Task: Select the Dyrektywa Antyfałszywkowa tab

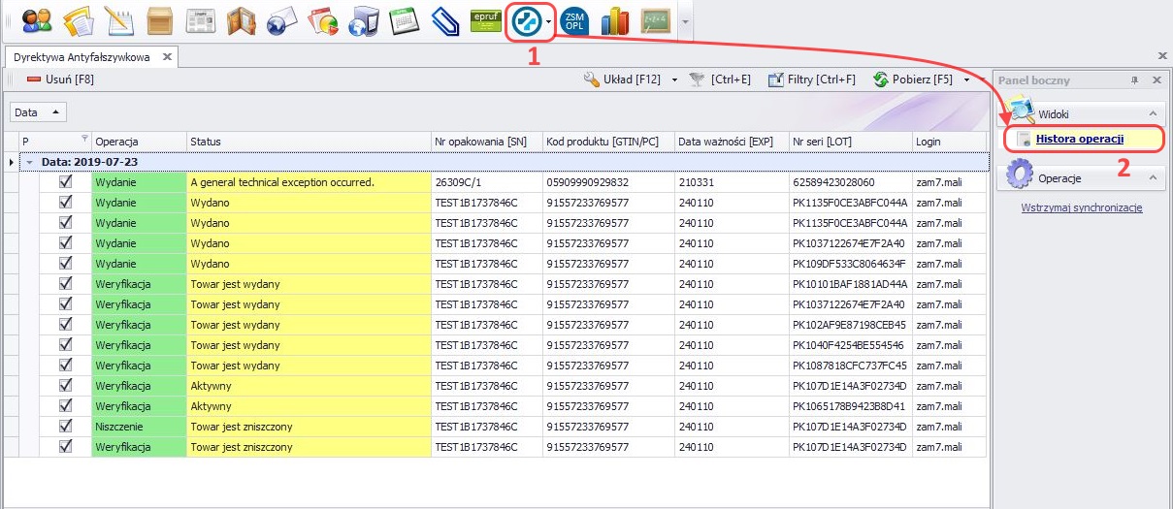Action: coord(81,57)
